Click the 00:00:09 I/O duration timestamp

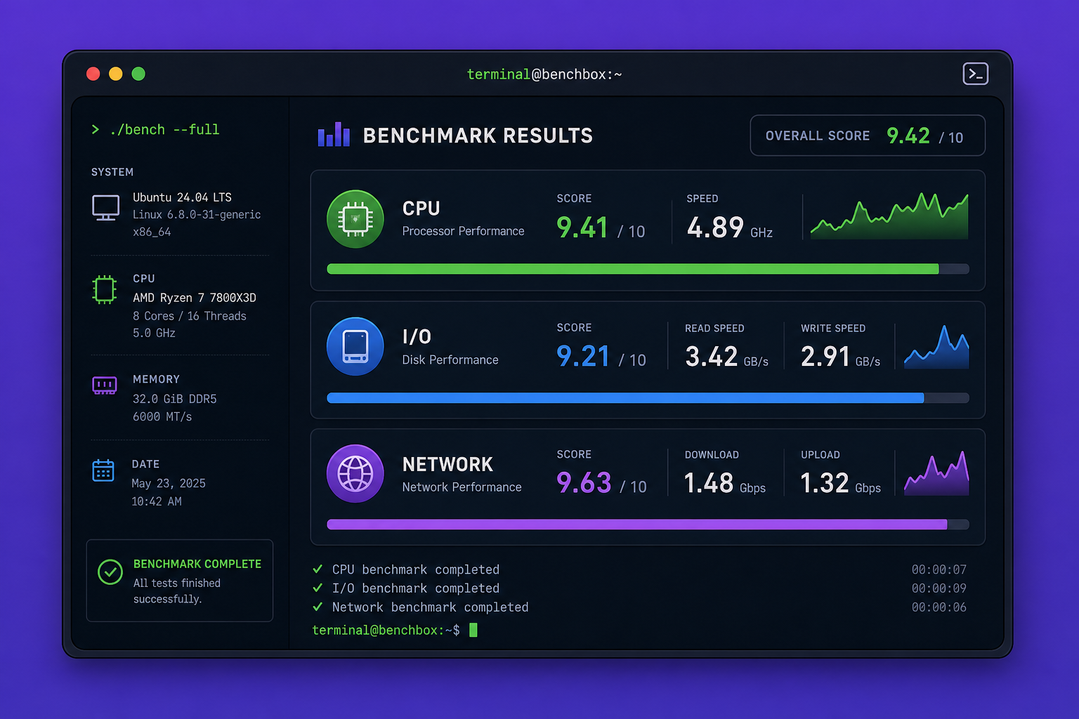coord(939,588)
